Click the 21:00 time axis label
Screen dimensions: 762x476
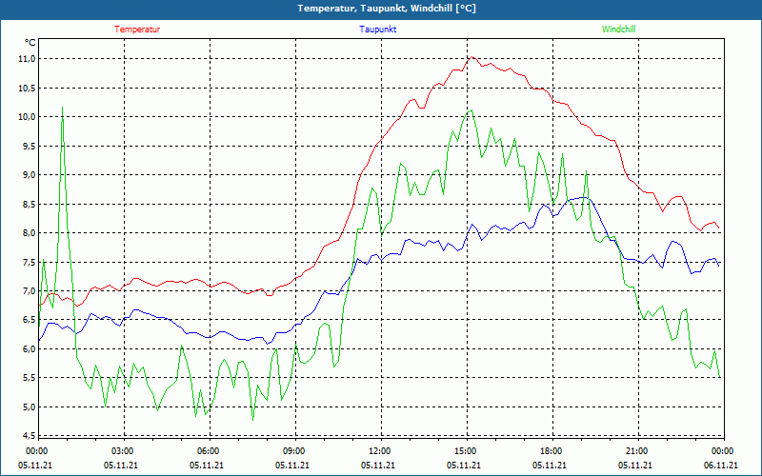[636, 451]
